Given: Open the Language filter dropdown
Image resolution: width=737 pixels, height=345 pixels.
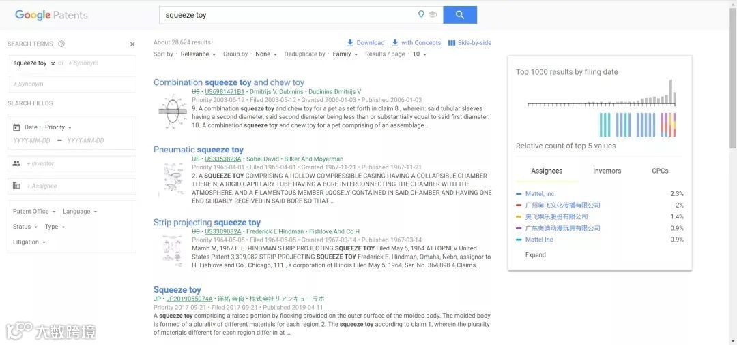Looking at the screenshot, I should 80,212.
